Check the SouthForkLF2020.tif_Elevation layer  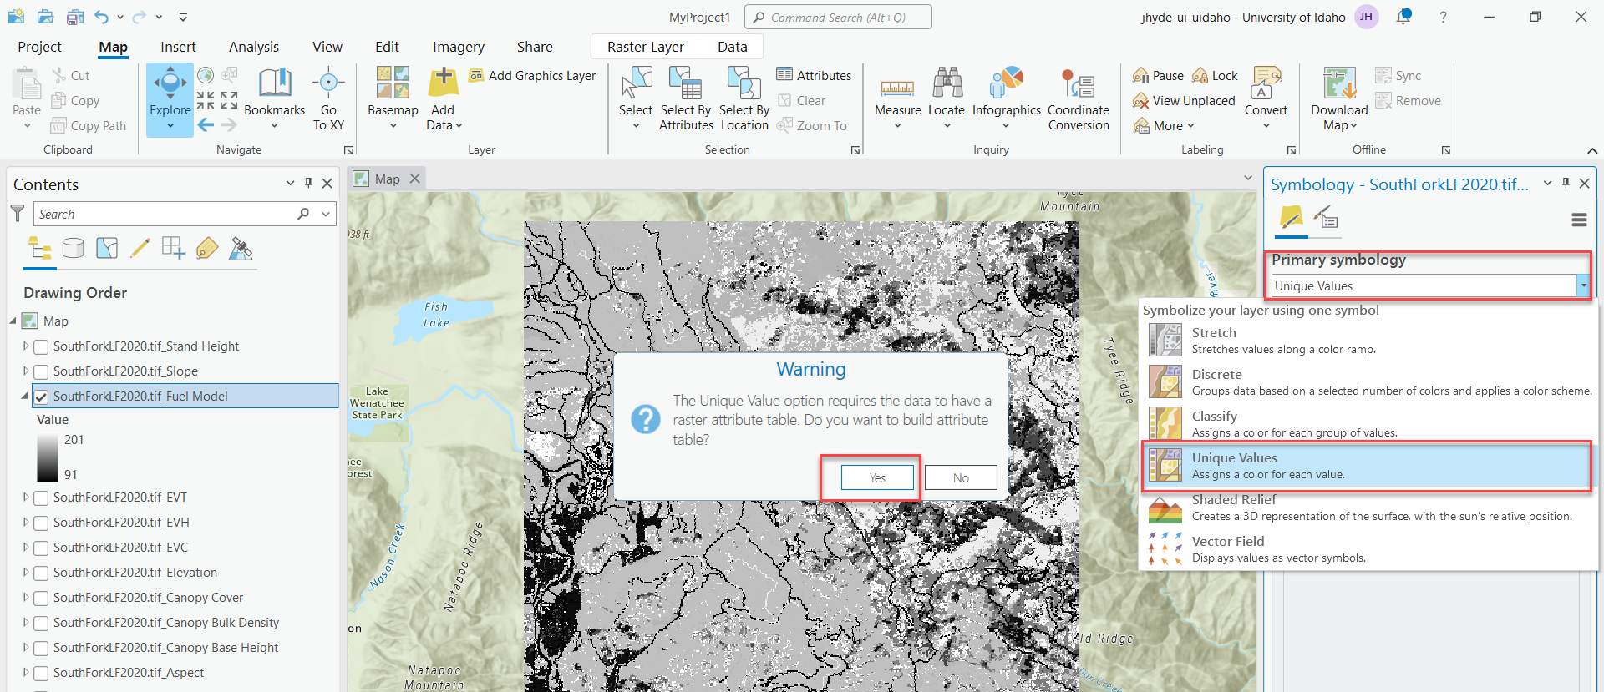tap(41, 573)
